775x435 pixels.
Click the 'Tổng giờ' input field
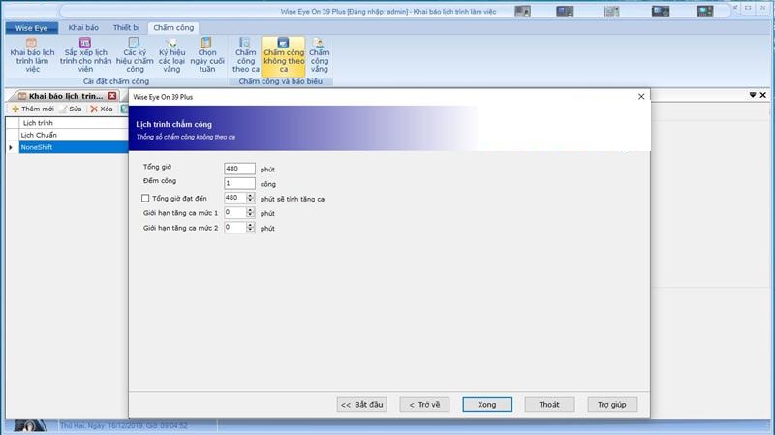[x=239, y=169]
